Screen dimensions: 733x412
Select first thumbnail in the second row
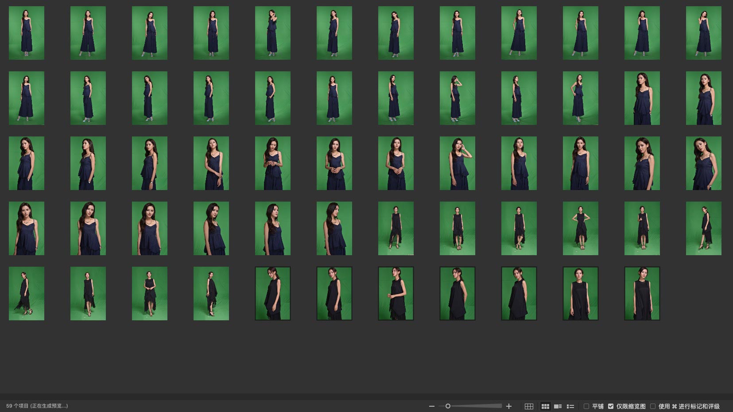point(27,98)
